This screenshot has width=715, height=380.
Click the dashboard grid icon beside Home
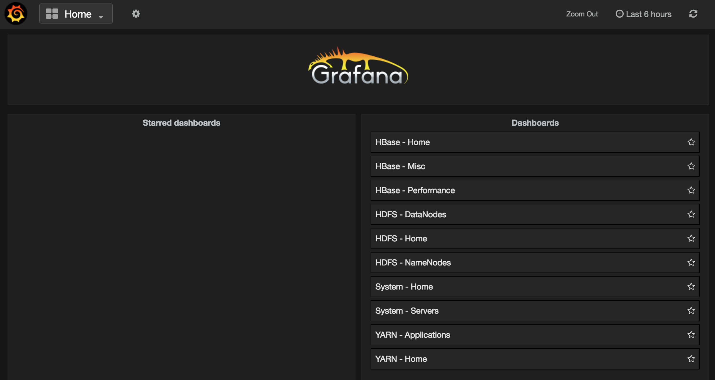pyautogui.click(x=52, y=14)
